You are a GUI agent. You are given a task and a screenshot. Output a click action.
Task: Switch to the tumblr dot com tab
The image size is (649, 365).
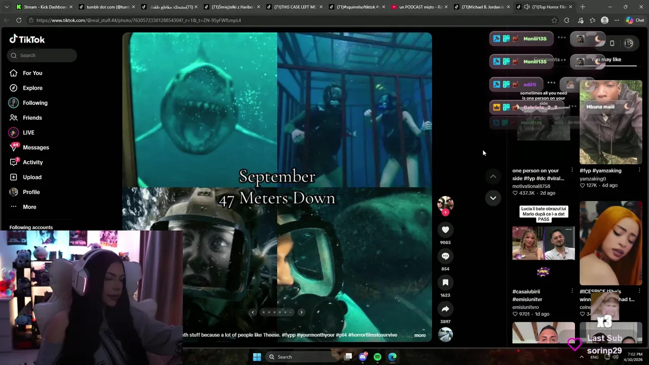(106, 7)
